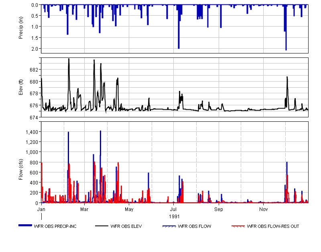Click the 'Elev (ft)' axis title
Screen dimensions: 321x252
[21, 88]
